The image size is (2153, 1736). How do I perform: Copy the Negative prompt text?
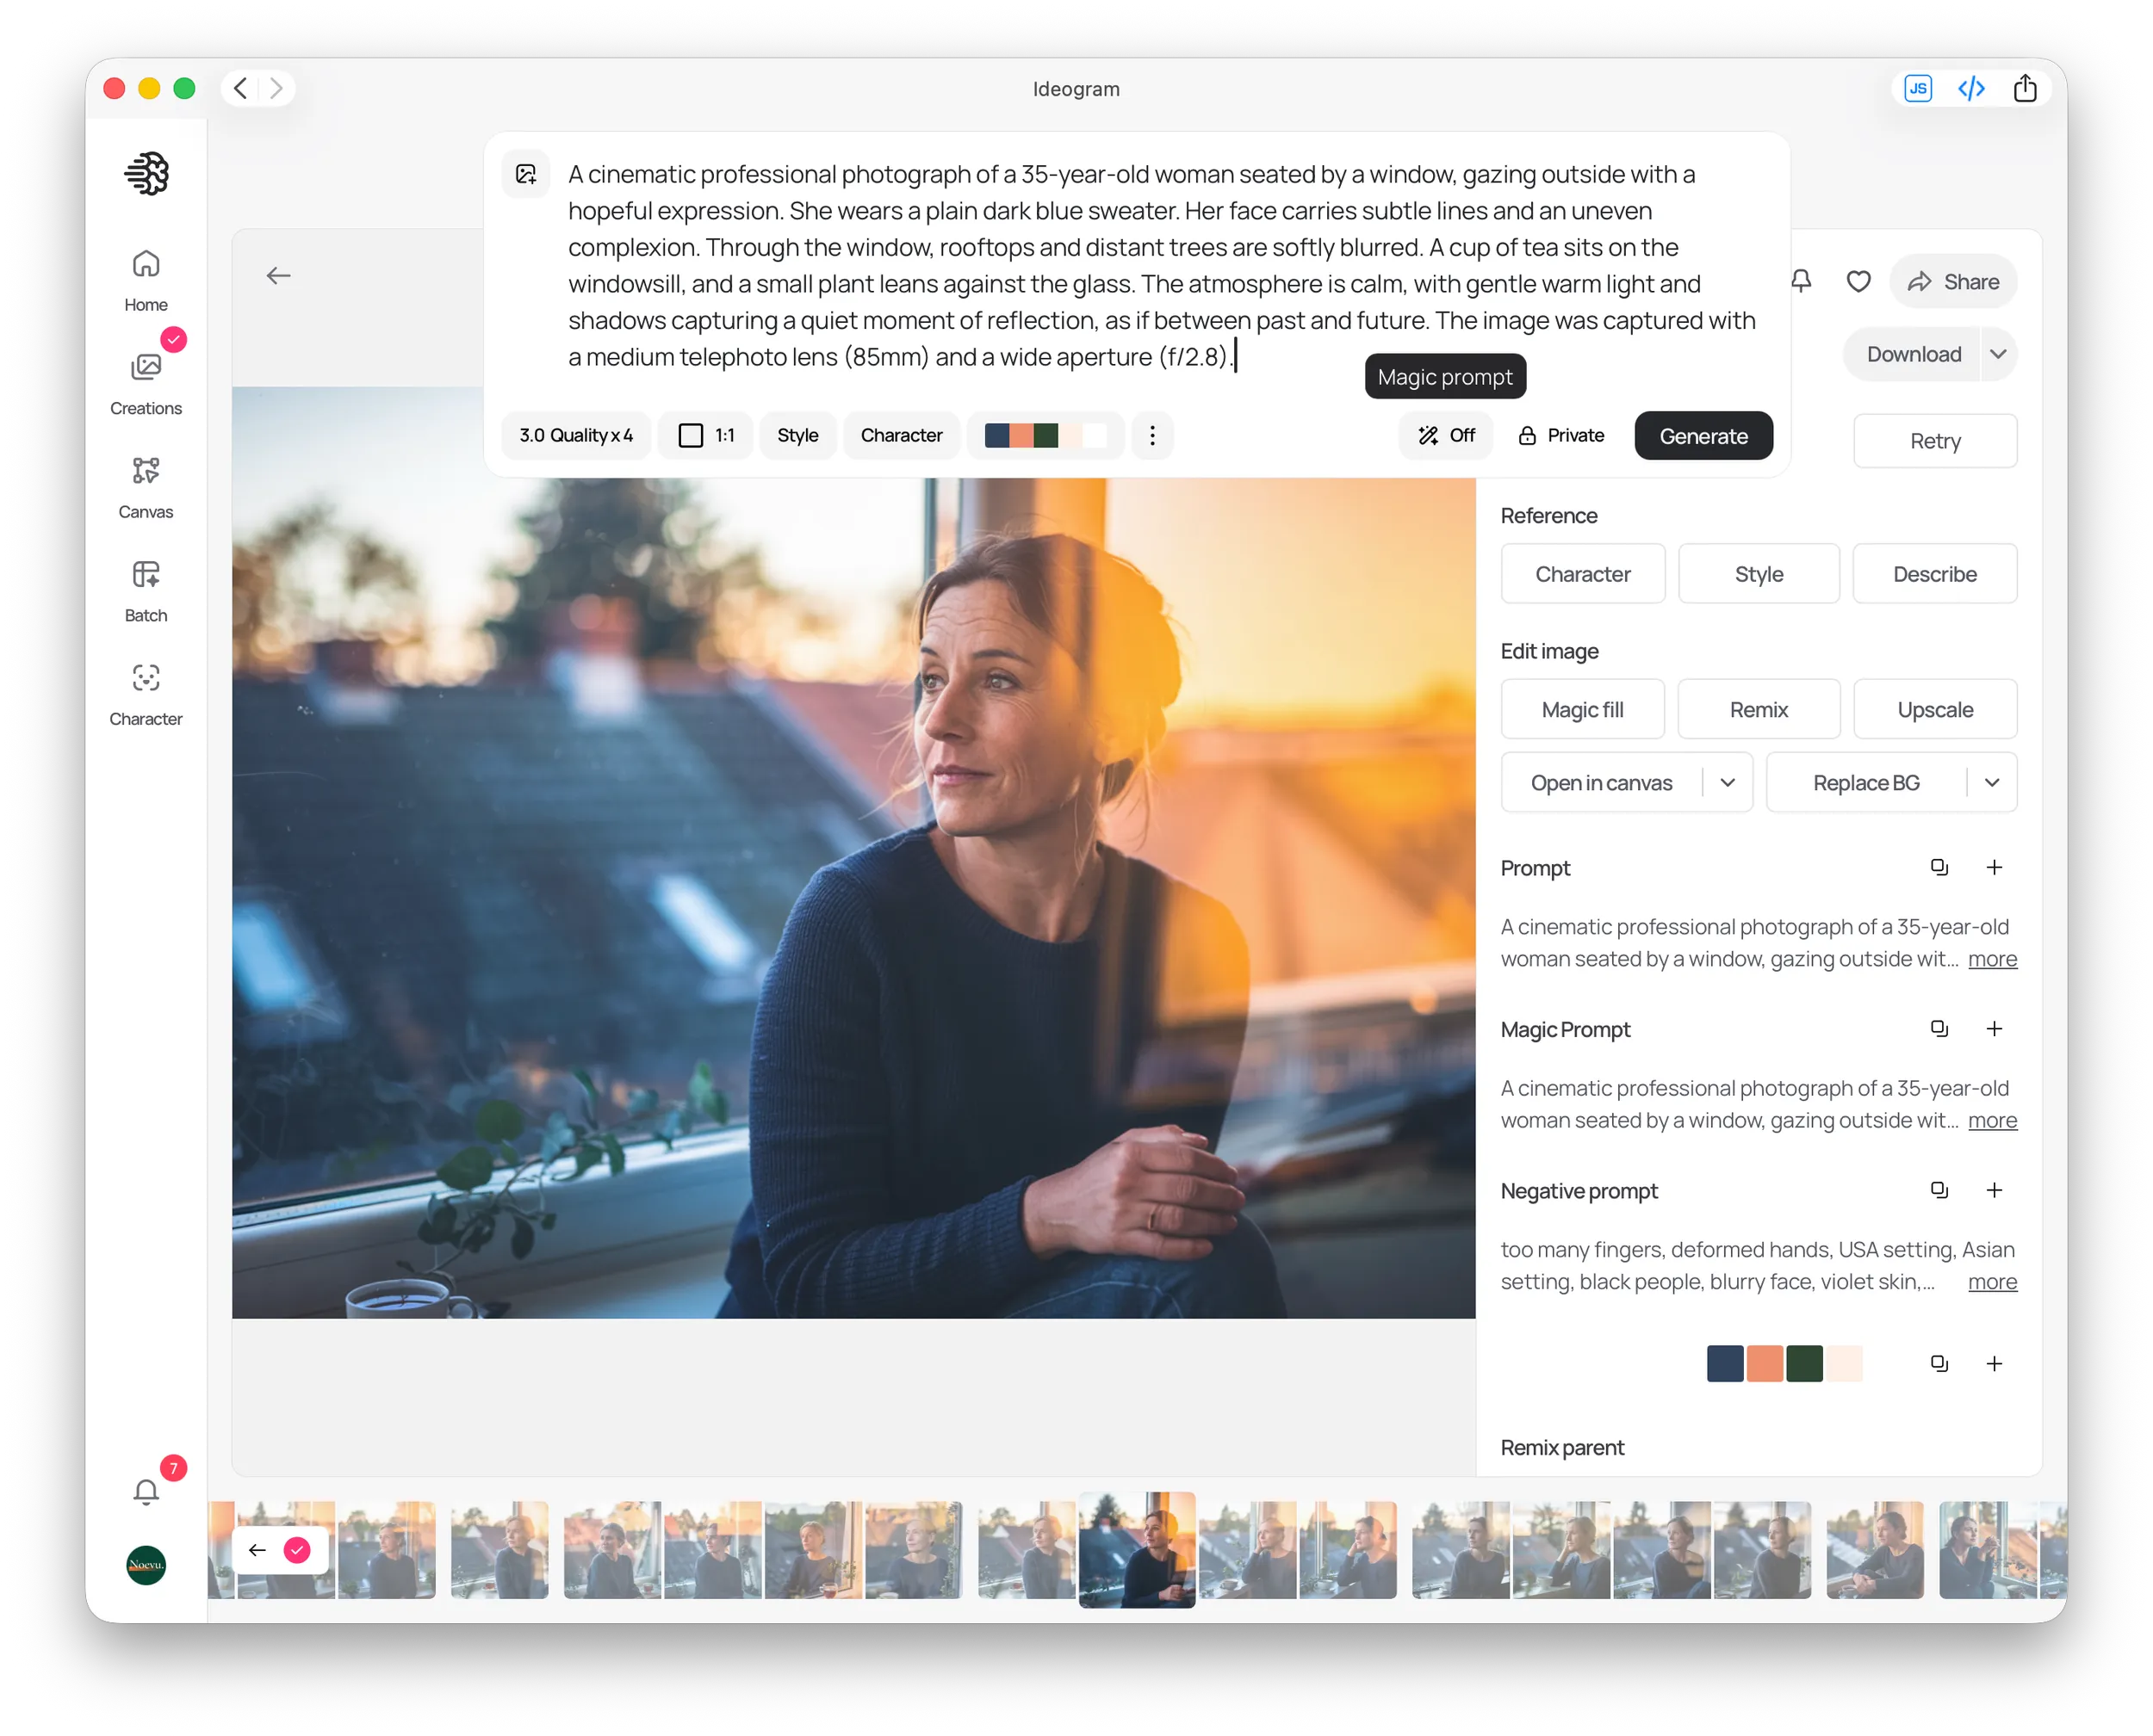[1939, 1189]
